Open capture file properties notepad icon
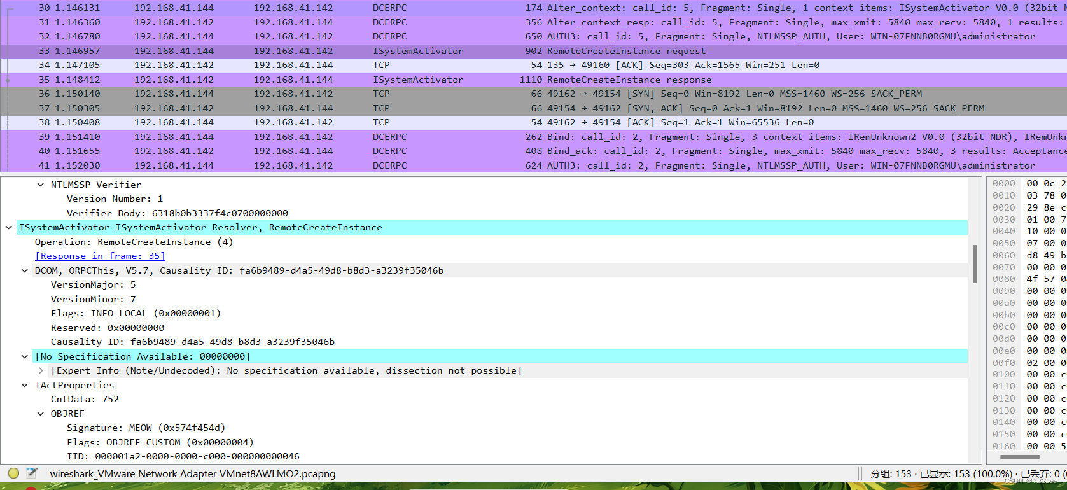 coord(32,473)
